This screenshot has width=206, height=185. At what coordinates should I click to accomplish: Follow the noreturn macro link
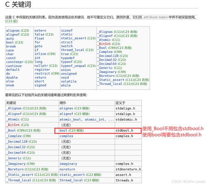point(67,169)
